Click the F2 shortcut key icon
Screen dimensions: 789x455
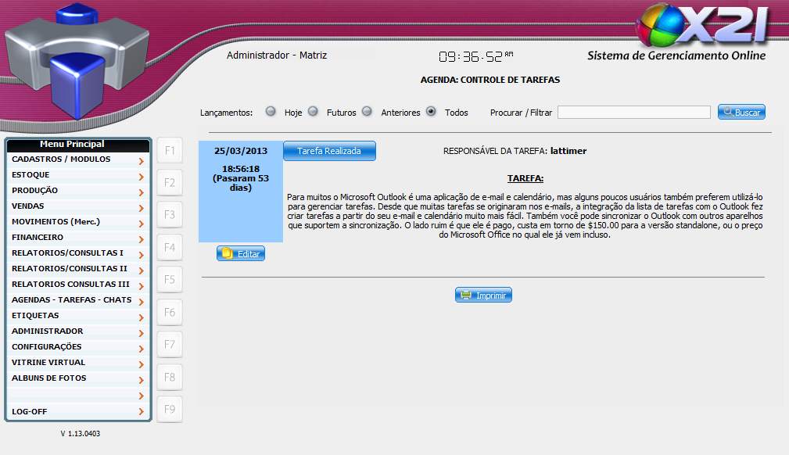[170, 183]
